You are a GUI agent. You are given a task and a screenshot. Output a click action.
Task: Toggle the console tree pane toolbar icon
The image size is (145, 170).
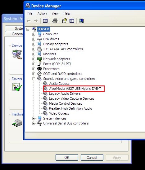coord(45,21)
